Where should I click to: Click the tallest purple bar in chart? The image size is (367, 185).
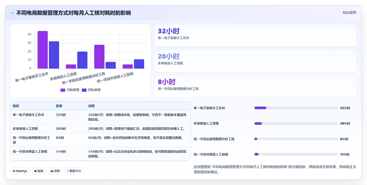click(43, 50)
